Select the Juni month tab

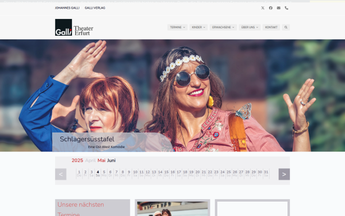coord(112,161)
